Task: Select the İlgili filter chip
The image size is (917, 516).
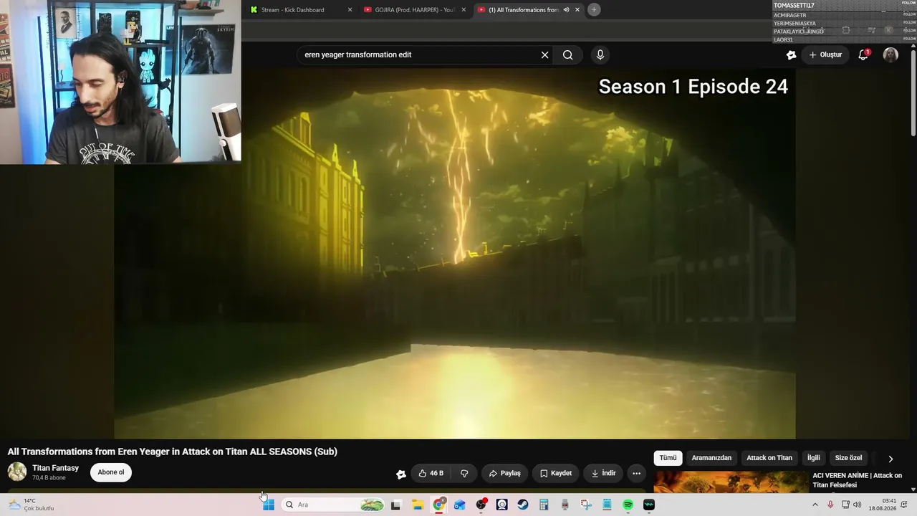Action: 814,458
